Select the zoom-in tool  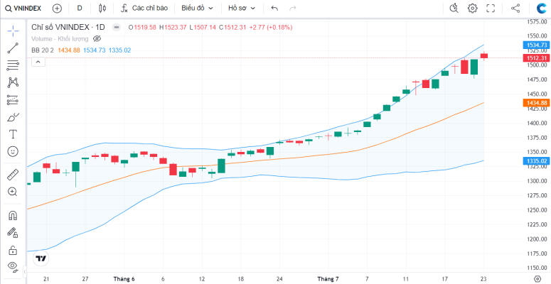coord(13,192)
